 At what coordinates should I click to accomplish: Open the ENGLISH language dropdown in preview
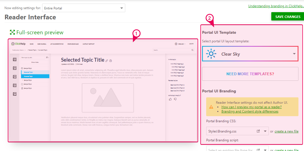tap(182, 44)
